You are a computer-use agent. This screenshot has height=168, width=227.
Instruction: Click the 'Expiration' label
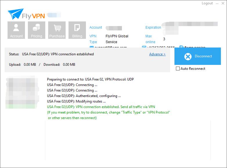coord(153,28)
